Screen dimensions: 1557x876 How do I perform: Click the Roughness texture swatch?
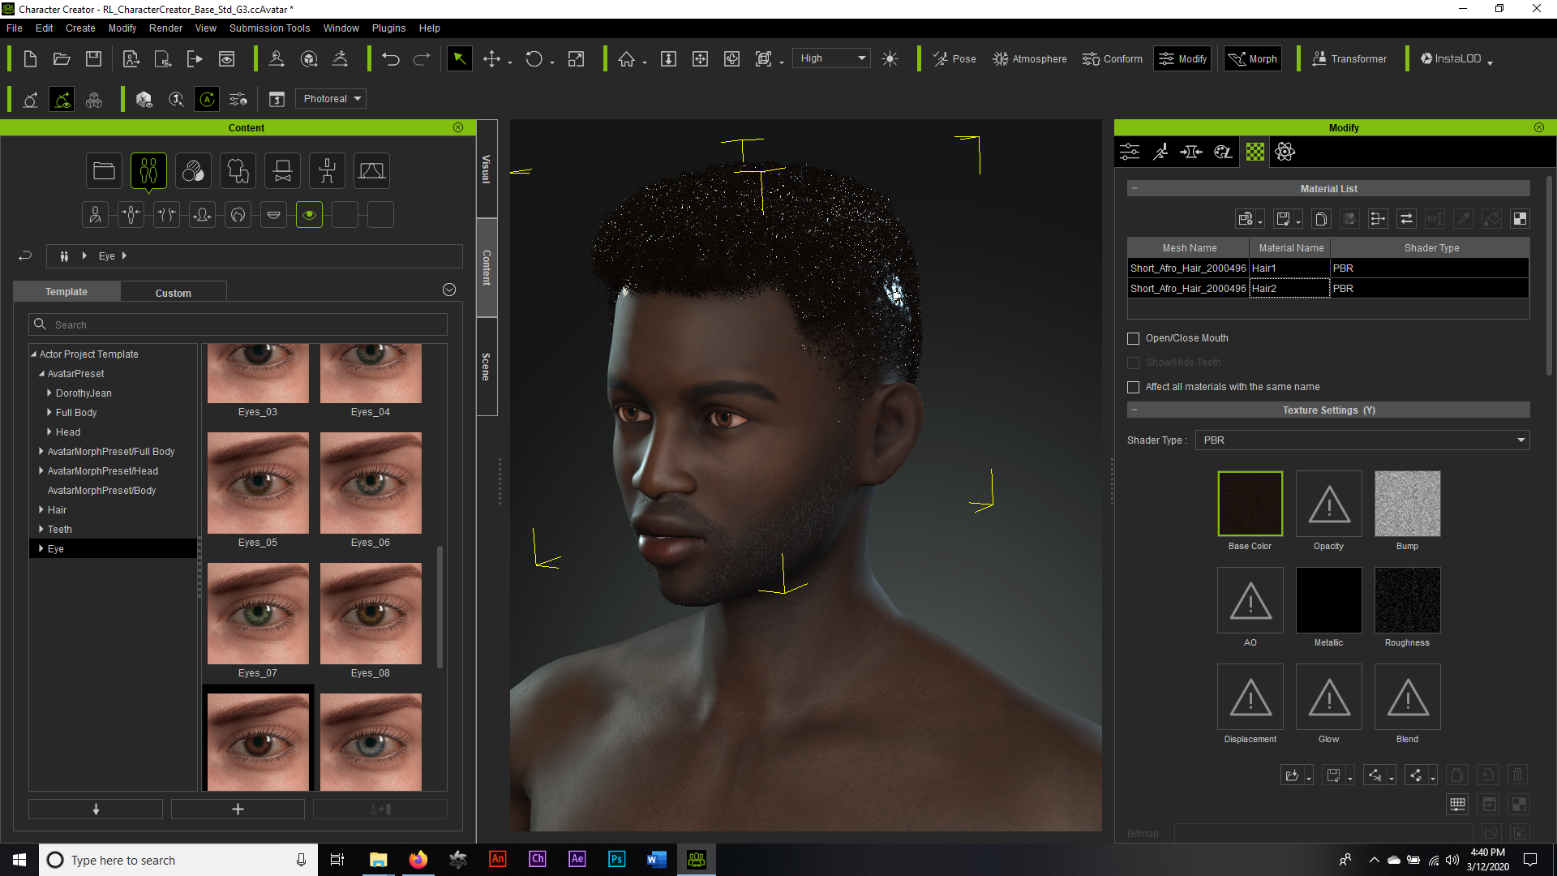pos(1407,600)
